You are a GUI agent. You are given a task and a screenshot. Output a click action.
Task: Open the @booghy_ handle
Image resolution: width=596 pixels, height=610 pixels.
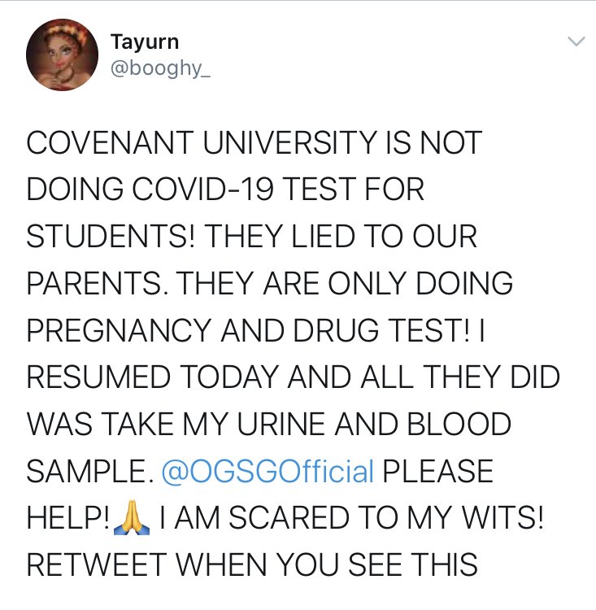[x=160, y=68]
